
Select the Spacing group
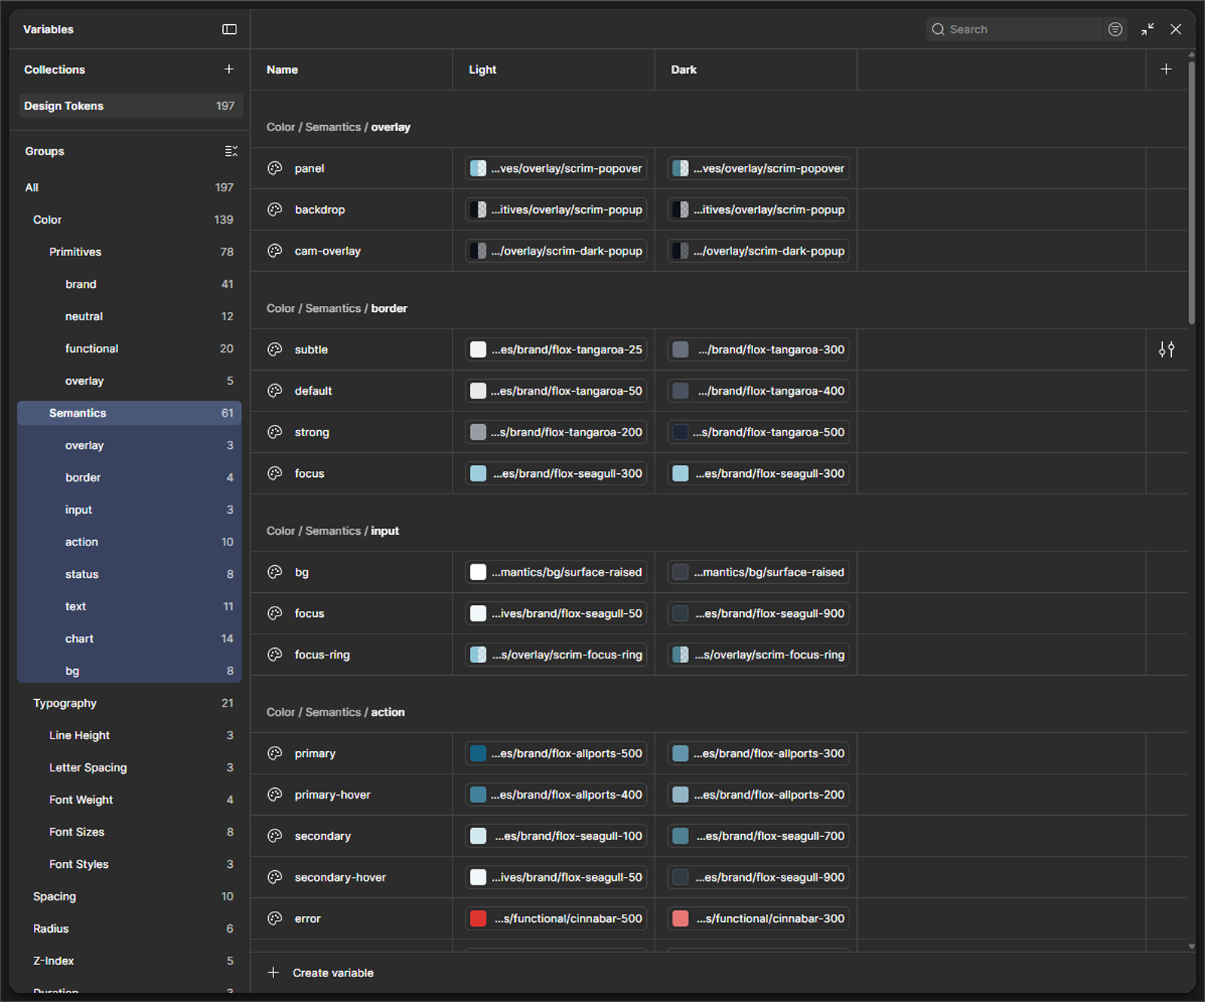(130, 897)
